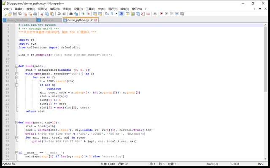Pin the demo_python.py tab

92,20
